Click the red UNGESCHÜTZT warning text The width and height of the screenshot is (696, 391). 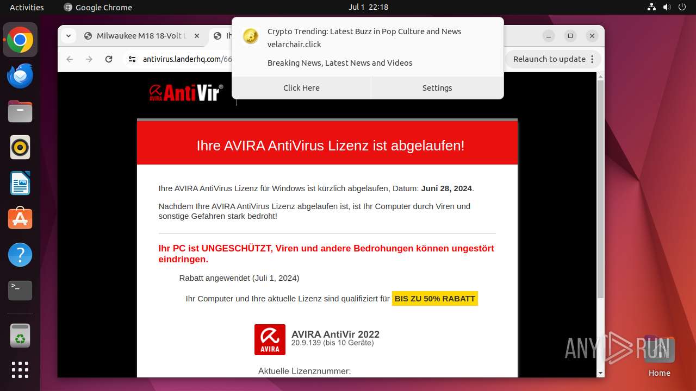326,254
